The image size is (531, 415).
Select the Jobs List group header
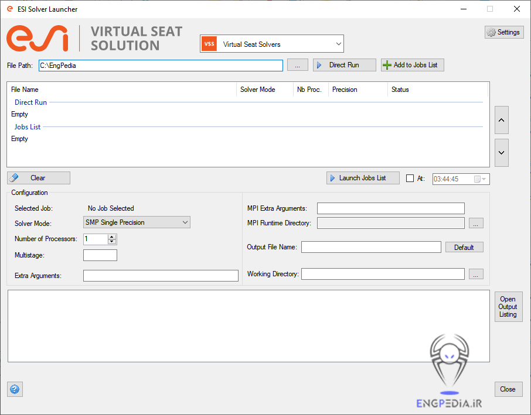[x=28, y=127]
